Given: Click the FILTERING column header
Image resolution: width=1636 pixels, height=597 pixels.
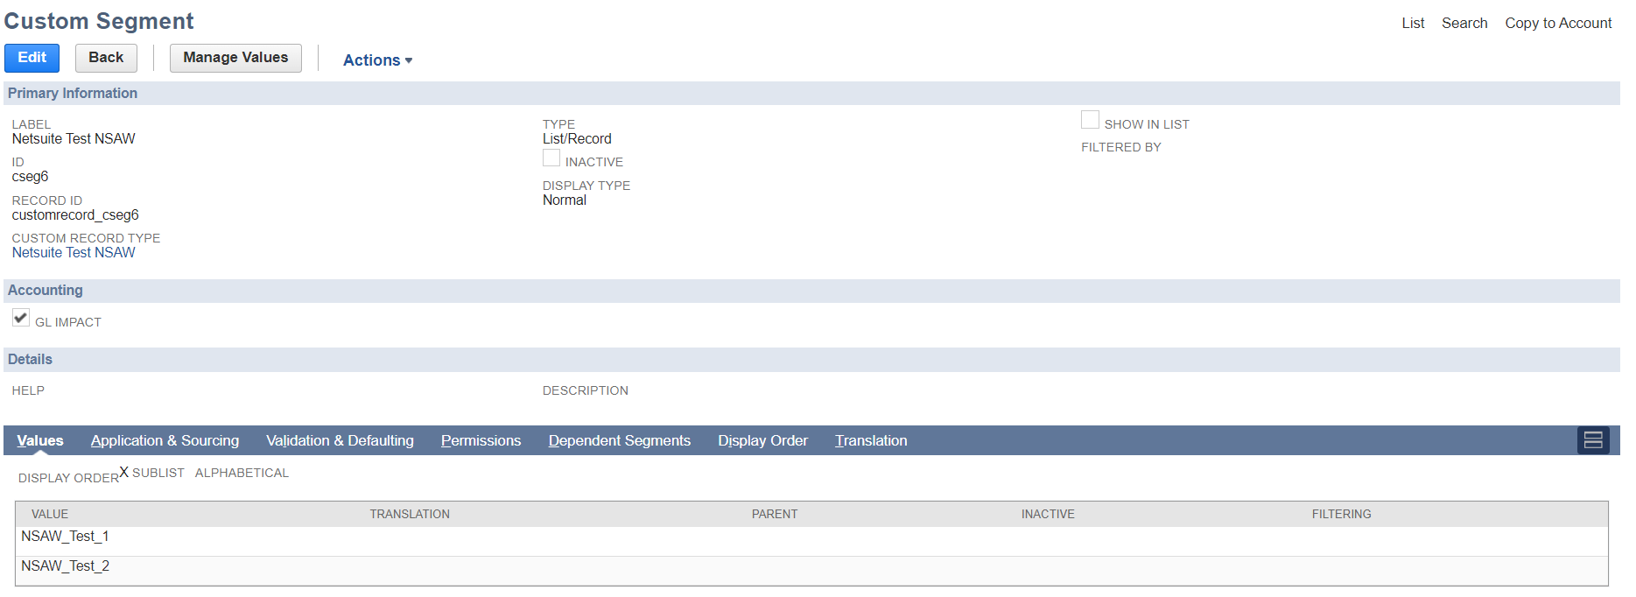Looking at the screenshot, I should [x=1341, y=514].
